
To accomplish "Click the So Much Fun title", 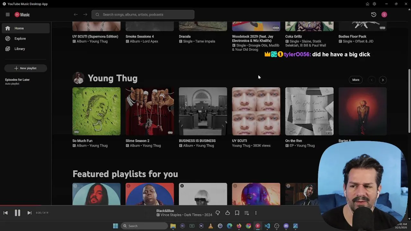I will pyautogui.click(x=82, y=141).
